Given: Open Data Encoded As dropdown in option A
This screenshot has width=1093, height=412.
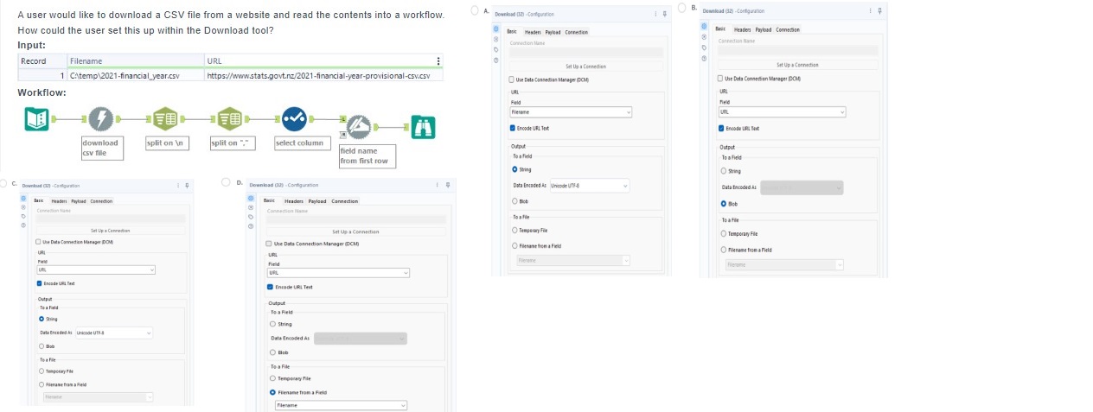Looking at the screenshot, I should pos(589,186).
